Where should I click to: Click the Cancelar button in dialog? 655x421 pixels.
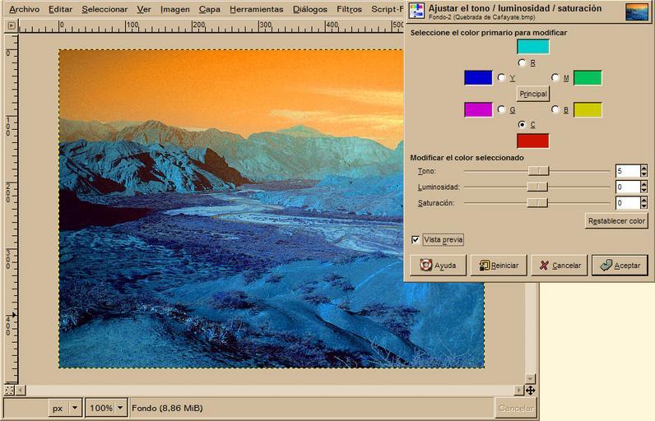coord(560,266)
